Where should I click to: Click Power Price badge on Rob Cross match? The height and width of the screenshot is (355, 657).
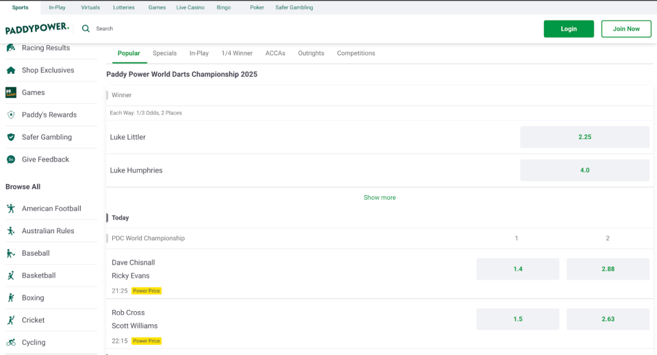click(x=146, y=341)
